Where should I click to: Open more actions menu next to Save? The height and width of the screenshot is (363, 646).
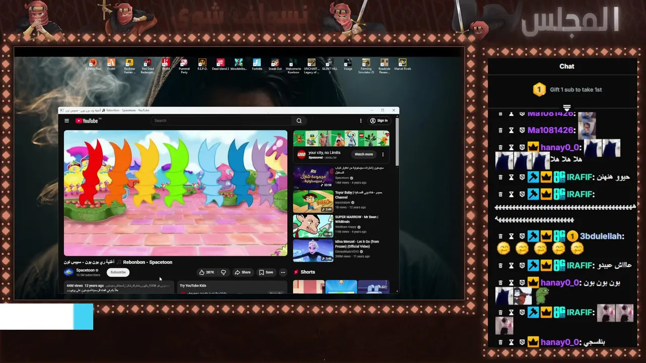coord(283,272)
